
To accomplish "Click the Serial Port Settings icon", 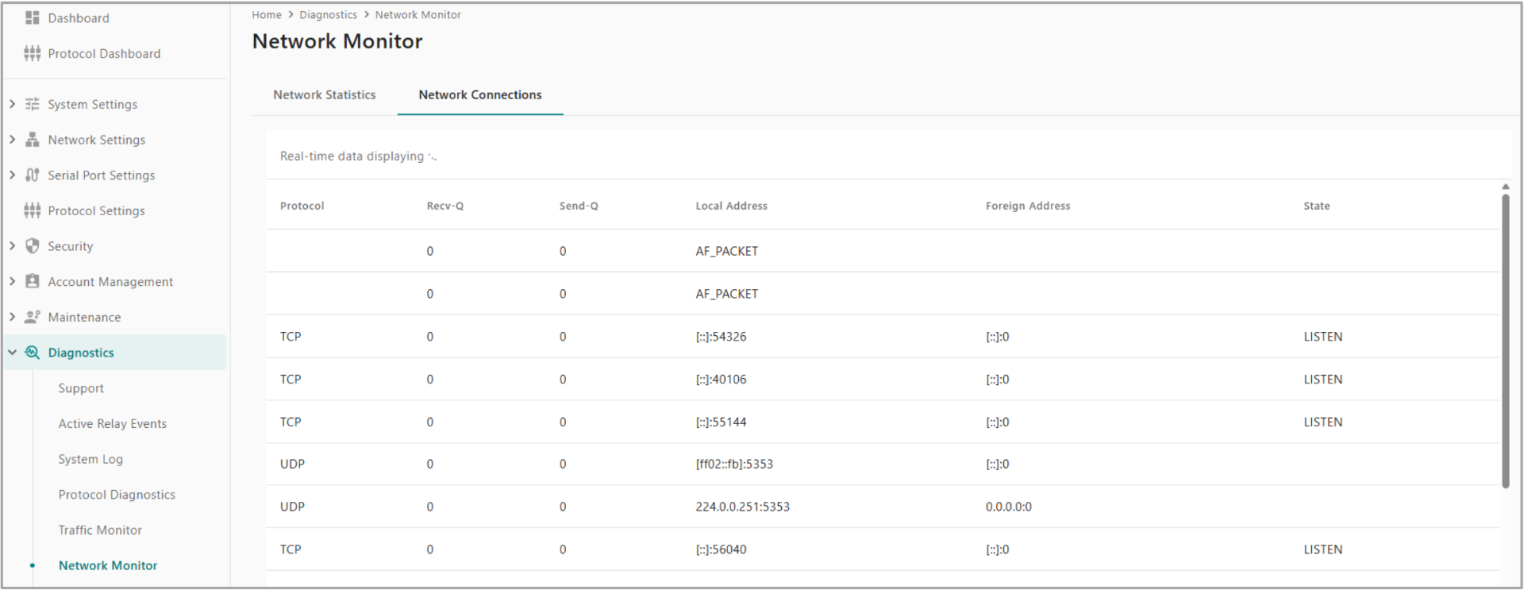I will (32, 175).
